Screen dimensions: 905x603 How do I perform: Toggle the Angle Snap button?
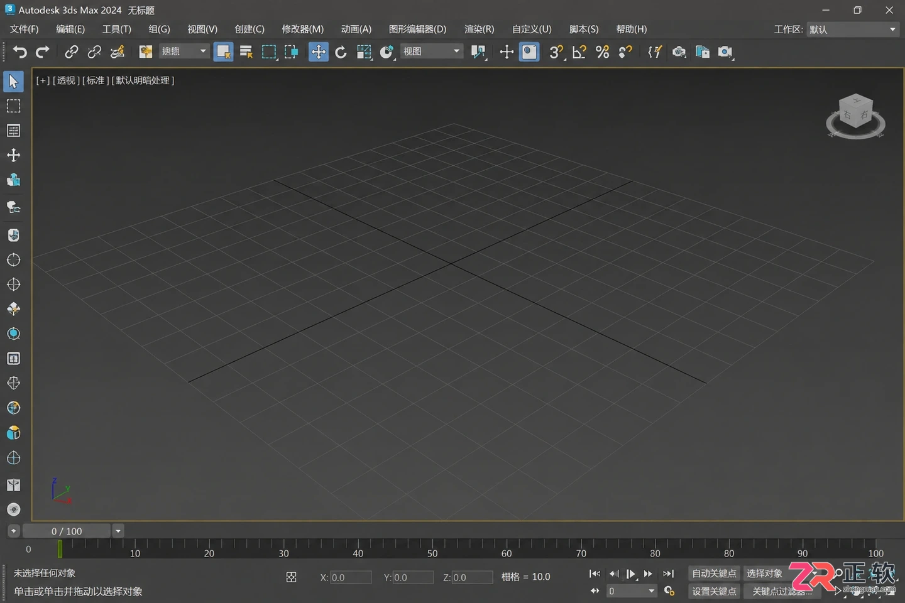coord(579,52)
